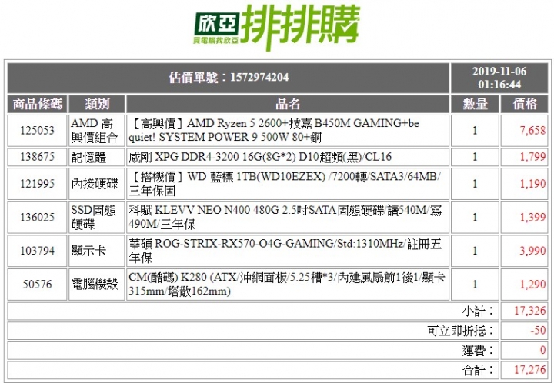Image resolution: width=554 pixels, height=383 pixels.
Task: Click the 華碩 ROG-STRIX-RX570 item name
Action: point(285,251)
